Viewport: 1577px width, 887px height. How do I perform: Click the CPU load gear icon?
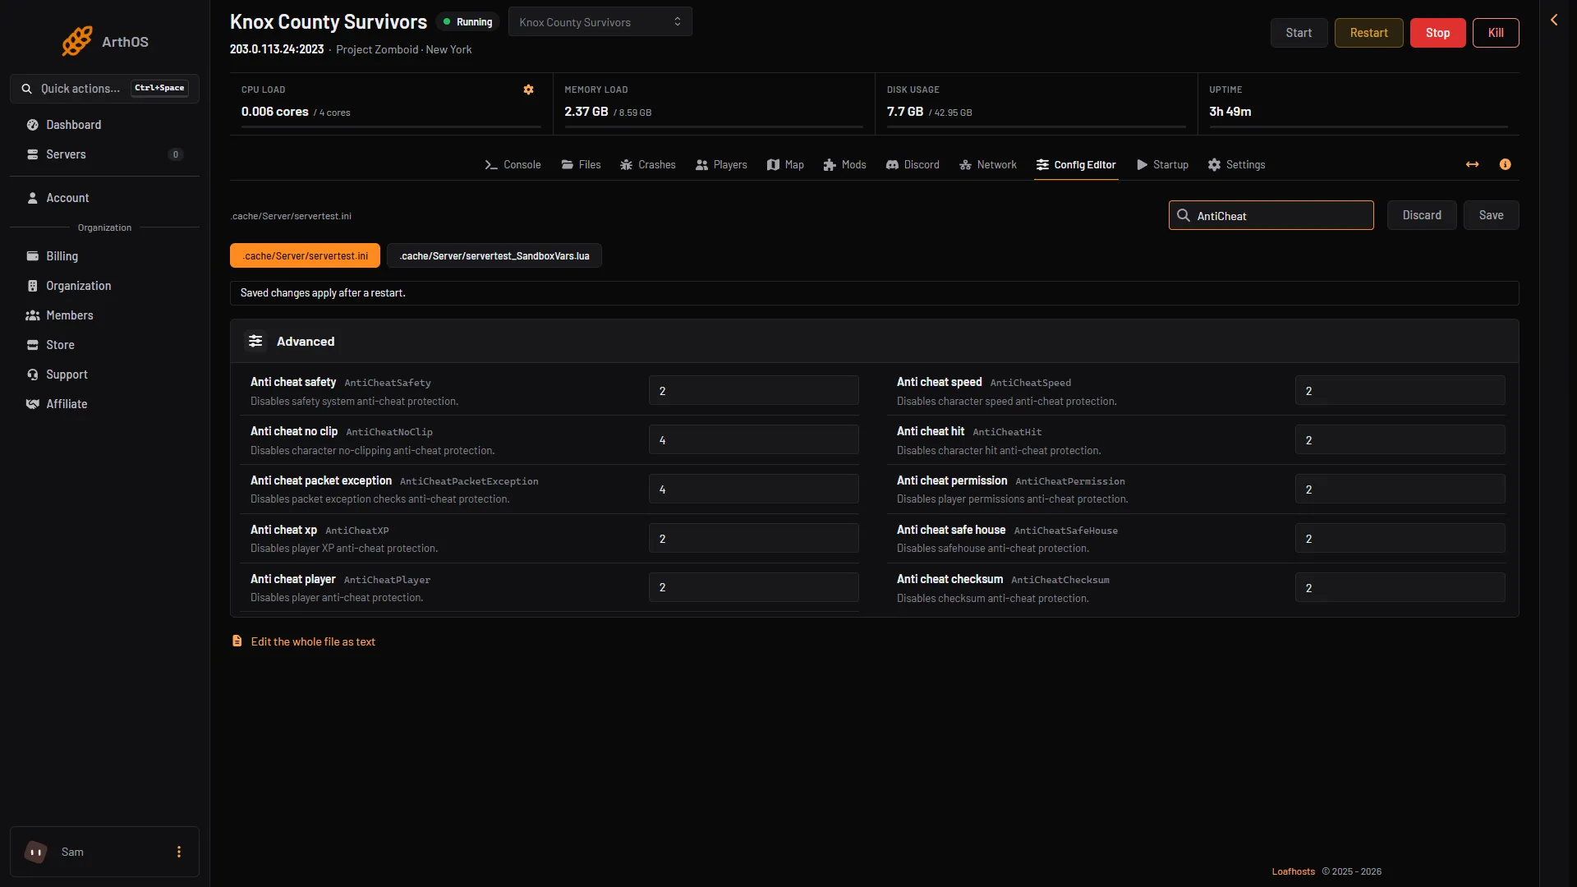click(x=528, y=90)
